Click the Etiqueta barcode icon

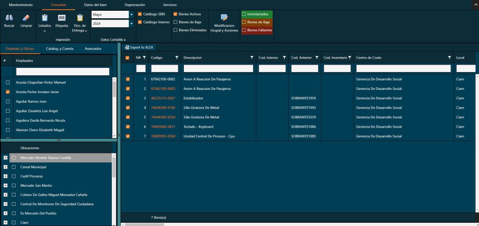62,18
